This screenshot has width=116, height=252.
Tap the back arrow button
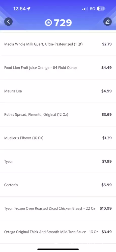(8, 21)
